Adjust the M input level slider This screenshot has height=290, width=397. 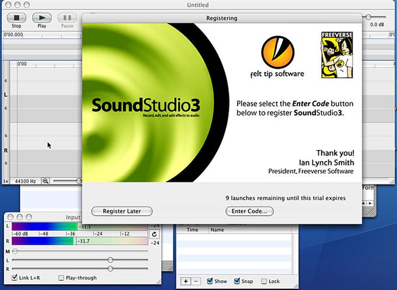pyautogui.click(x=15, y=251)
